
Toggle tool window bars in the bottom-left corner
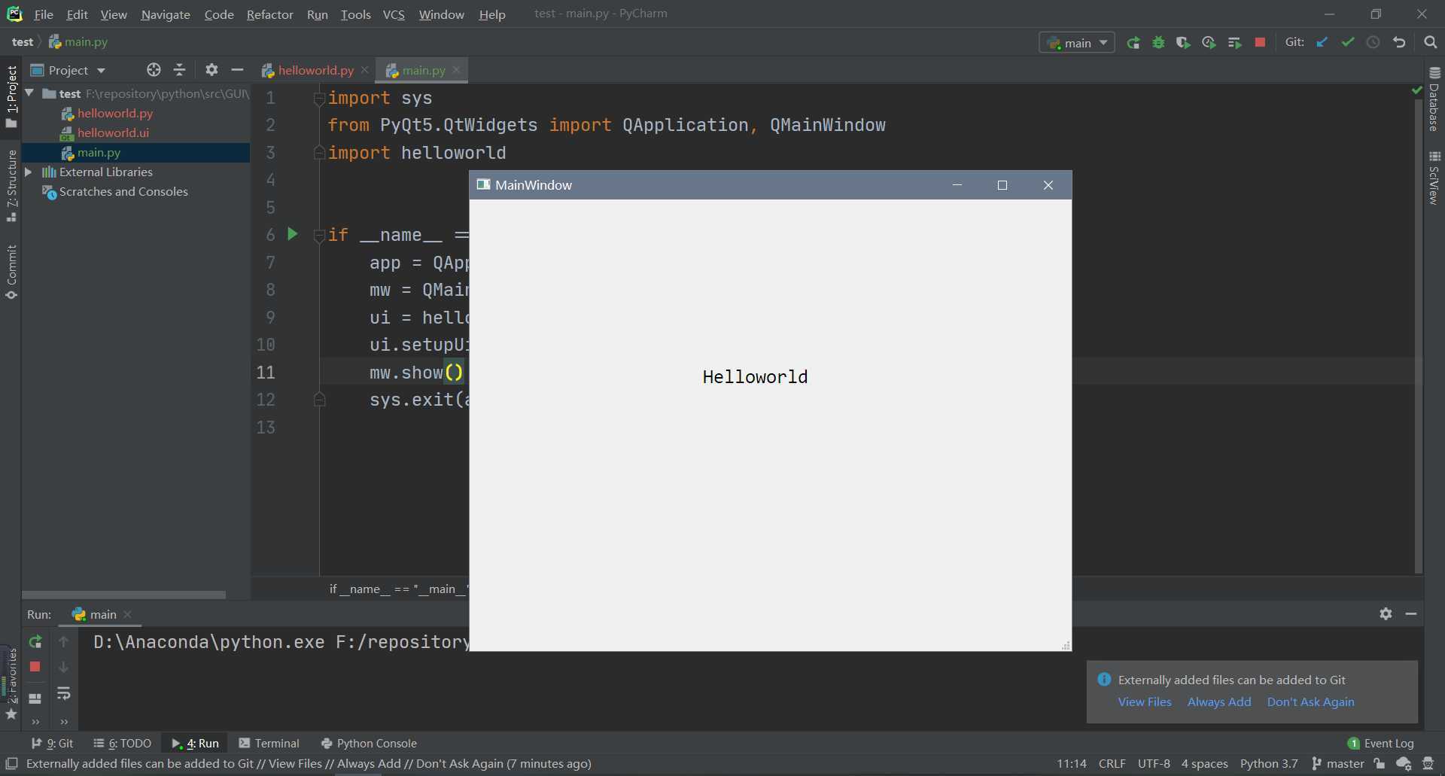12,764
